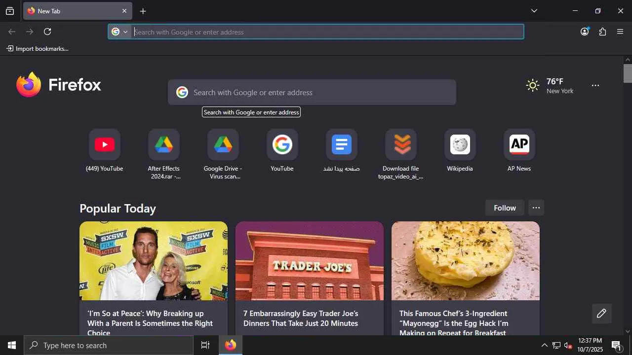Open the صفحه پیدا نشد shortcut tile
Screen dimensions: 632x355
(342, 151)
